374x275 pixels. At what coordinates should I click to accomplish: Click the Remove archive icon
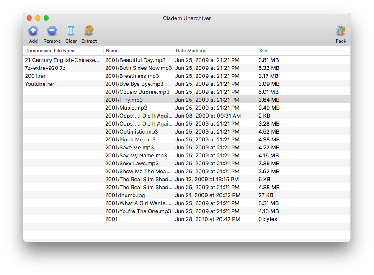[52, 31]
